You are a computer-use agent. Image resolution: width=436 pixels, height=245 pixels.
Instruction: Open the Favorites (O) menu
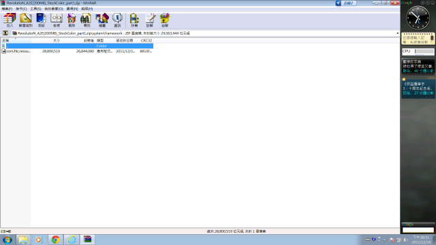tap(54, 9)
